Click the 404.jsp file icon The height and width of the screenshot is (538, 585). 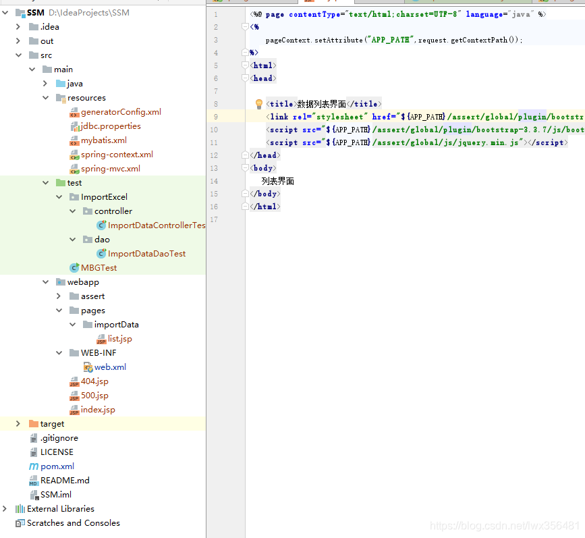pos(74,381)
